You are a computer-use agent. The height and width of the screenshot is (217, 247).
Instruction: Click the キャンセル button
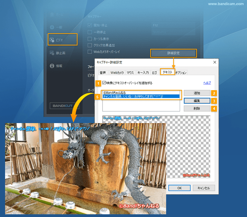tap(204, 188)
